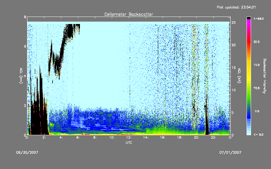Click the '<= 0.0' colorbar minimum label
The height and width of the screenshot is (169, 271).
click(x=258, y=135)
